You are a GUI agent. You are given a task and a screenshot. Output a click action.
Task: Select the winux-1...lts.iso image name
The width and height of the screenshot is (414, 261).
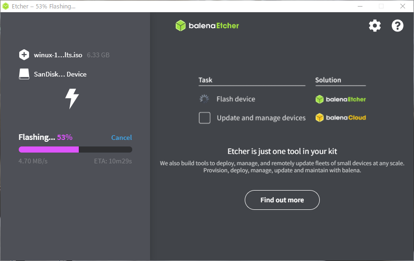[x=58, y=55]
